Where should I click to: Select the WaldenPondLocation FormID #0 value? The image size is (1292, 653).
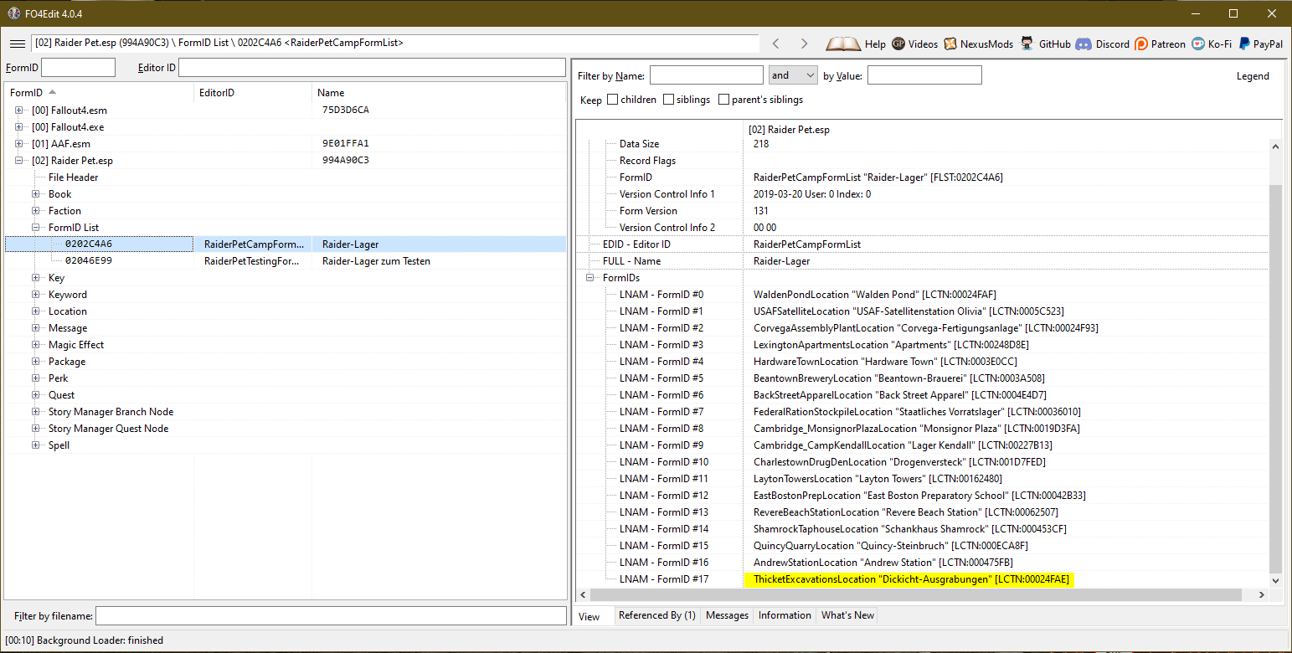click(x=875, y=295)
